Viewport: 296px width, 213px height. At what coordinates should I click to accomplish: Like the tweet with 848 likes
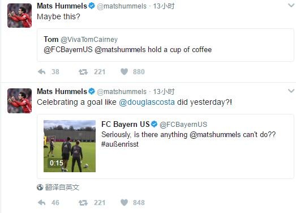[x=124, y=203]
